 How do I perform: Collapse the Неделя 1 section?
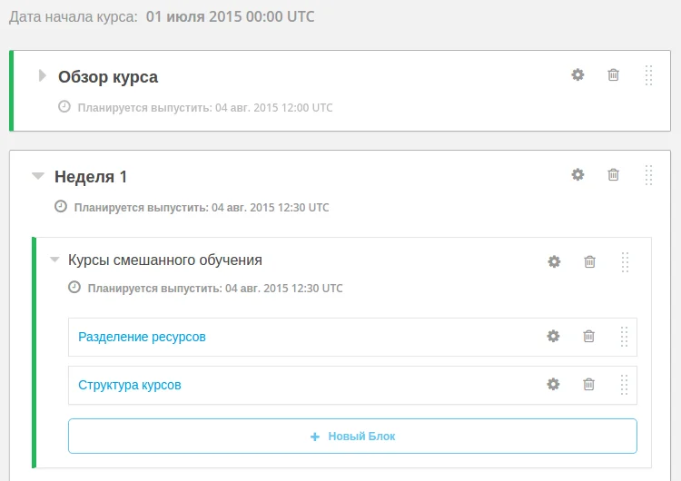[x=37, y=176]
